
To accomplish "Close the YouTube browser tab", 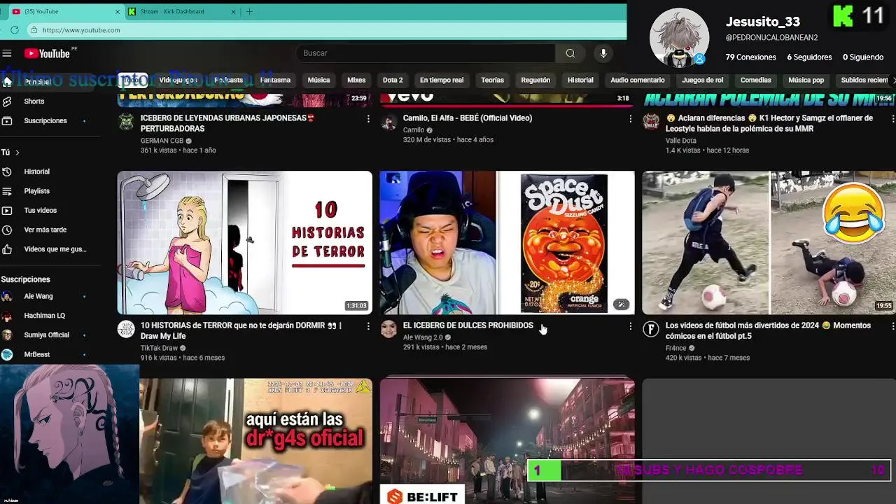I will (x=118, y=12).
